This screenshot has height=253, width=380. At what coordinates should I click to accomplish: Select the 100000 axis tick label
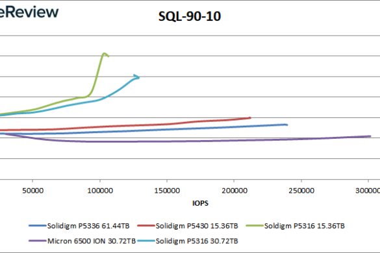100,191
